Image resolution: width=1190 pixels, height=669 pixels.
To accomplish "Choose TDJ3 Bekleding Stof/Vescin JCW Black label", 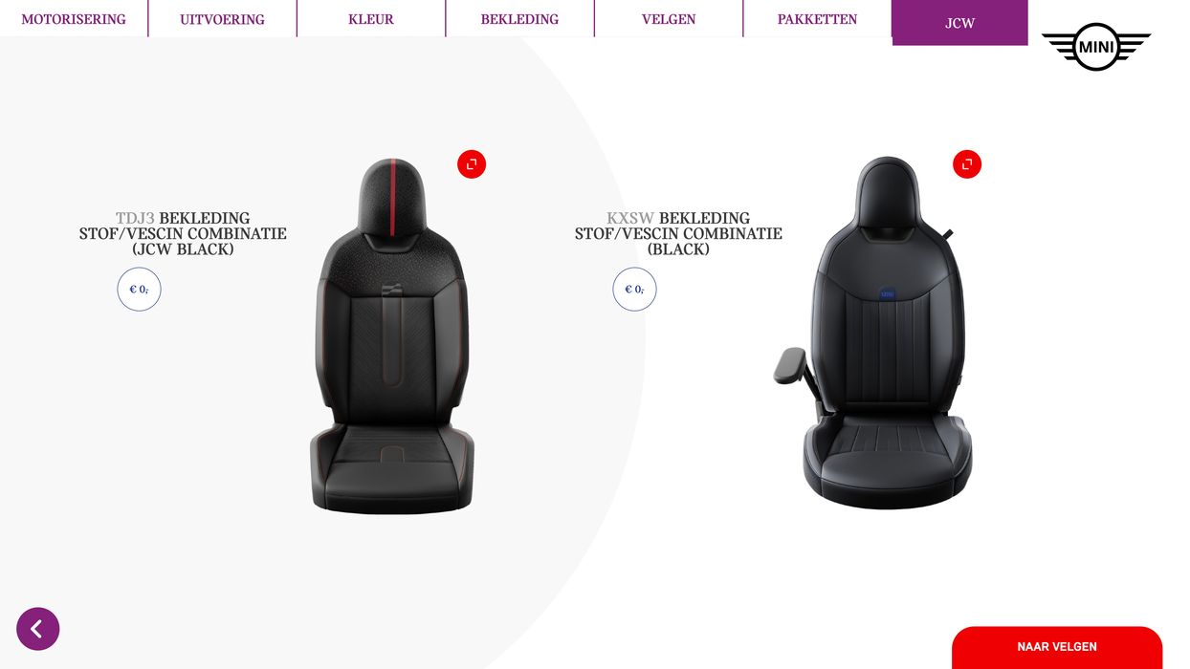I will (183, 233).
